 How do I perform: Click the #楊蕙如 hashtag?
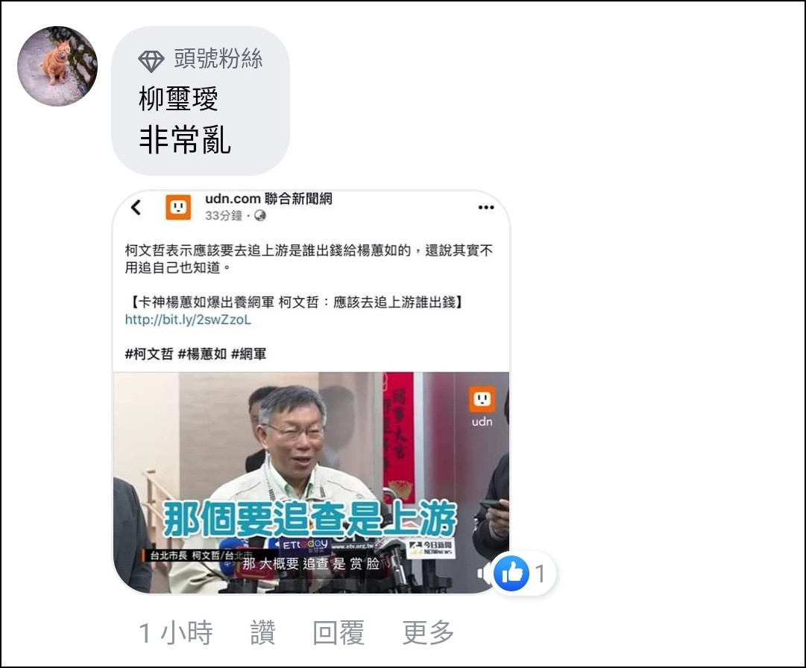pos(202,354)
